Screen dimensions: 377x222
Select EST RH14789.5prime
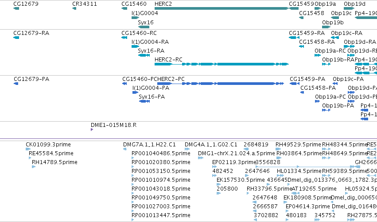click(x=54, y=162)
